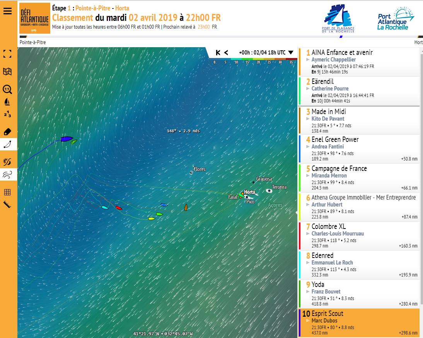Open the folded map layers icon
The image size is (423, 338).
(x=7, y=72)
